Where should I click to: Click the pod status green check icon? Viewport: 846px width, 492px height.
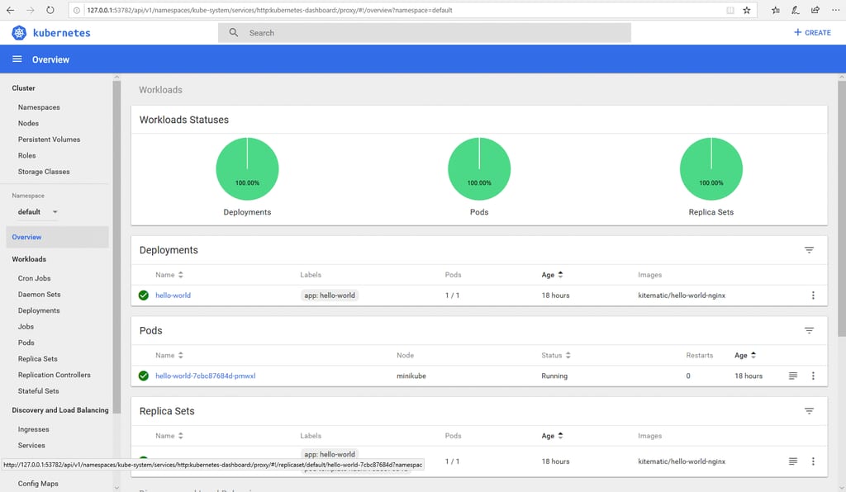click(144, 376)
